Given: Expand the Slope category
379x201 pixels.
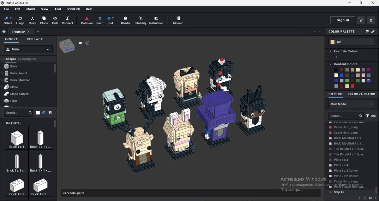Looking at the screenshot, I should 2,87.
